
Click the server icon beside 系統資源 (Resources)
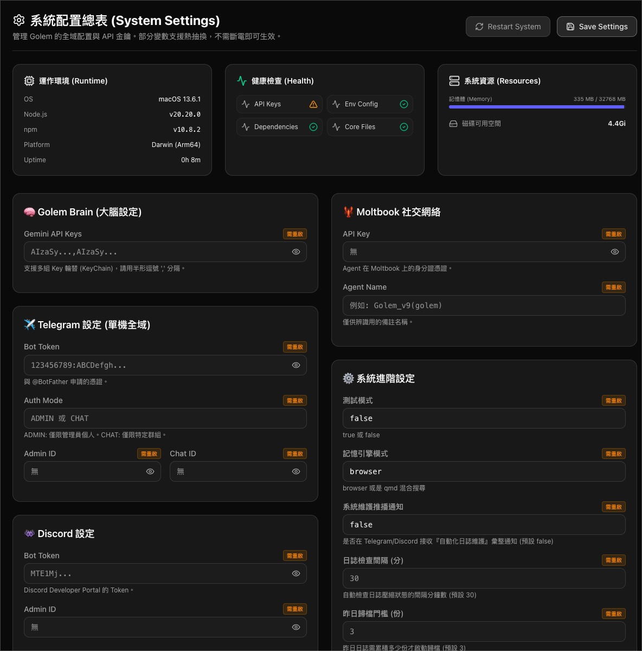click(454, 81)
